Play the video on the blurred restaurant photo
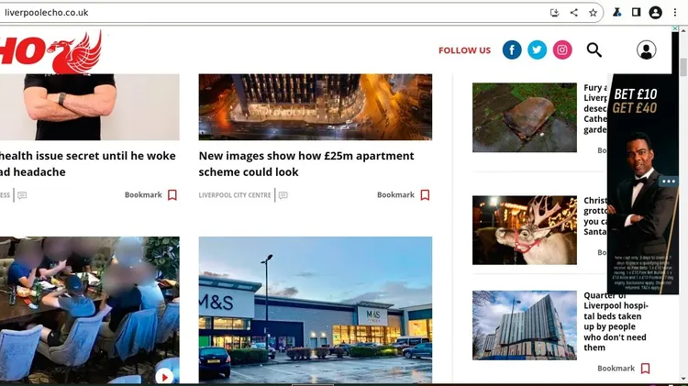This screenshot has width=688, height=386. tap(164, 376)
